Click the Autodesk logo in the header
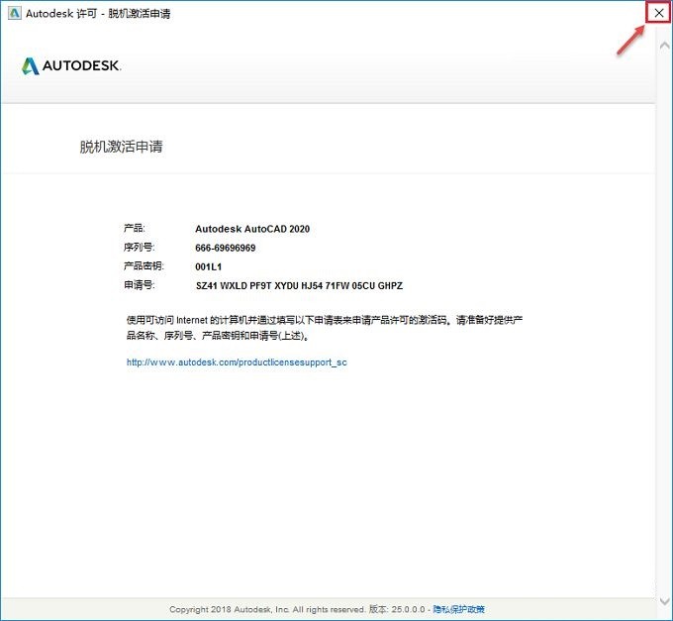673x621 pixels. 71,65
